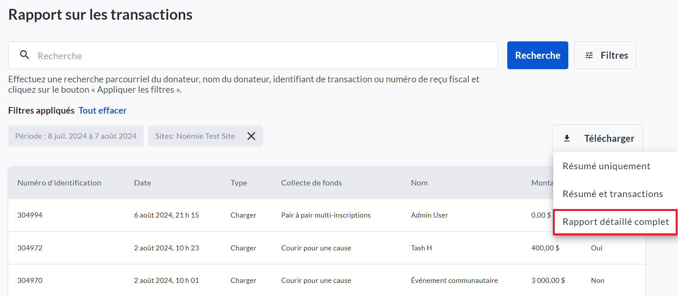Click the Type column header
Screen dimensions: 678x296
coord(238,183)
